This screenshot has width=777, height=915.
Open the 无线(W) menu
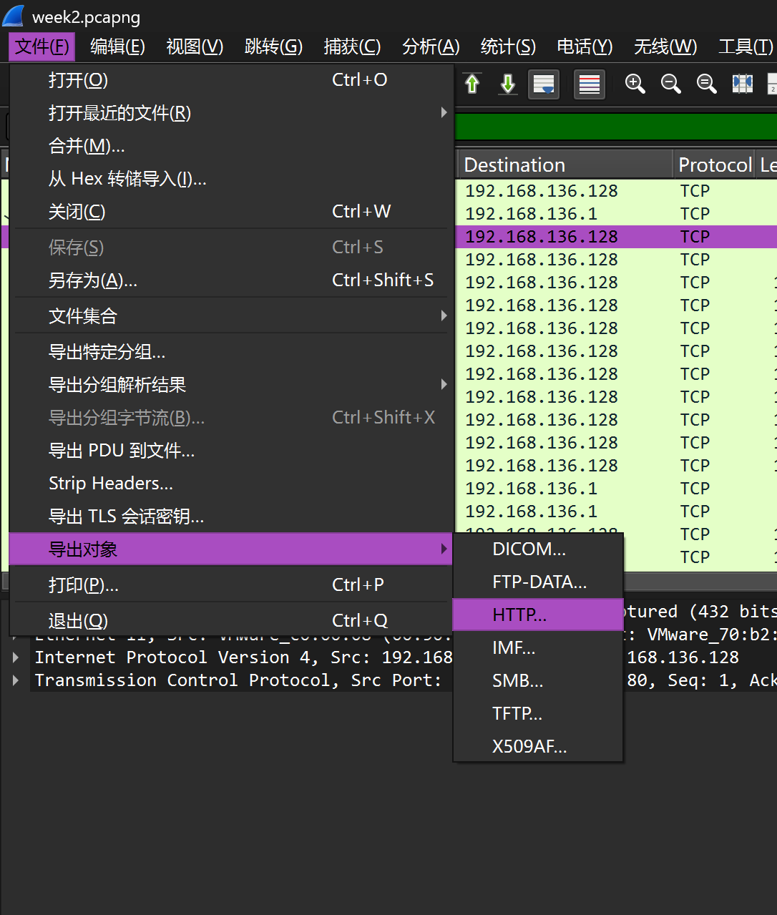coord(665,47)
